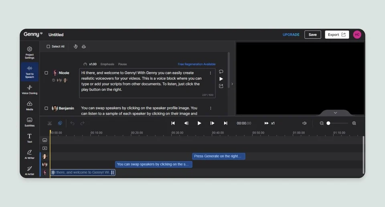Image resolution: width=385 pixels, height=207 pixels.
Task: Adjust the x1.00 speech speed
Action: 90,64
